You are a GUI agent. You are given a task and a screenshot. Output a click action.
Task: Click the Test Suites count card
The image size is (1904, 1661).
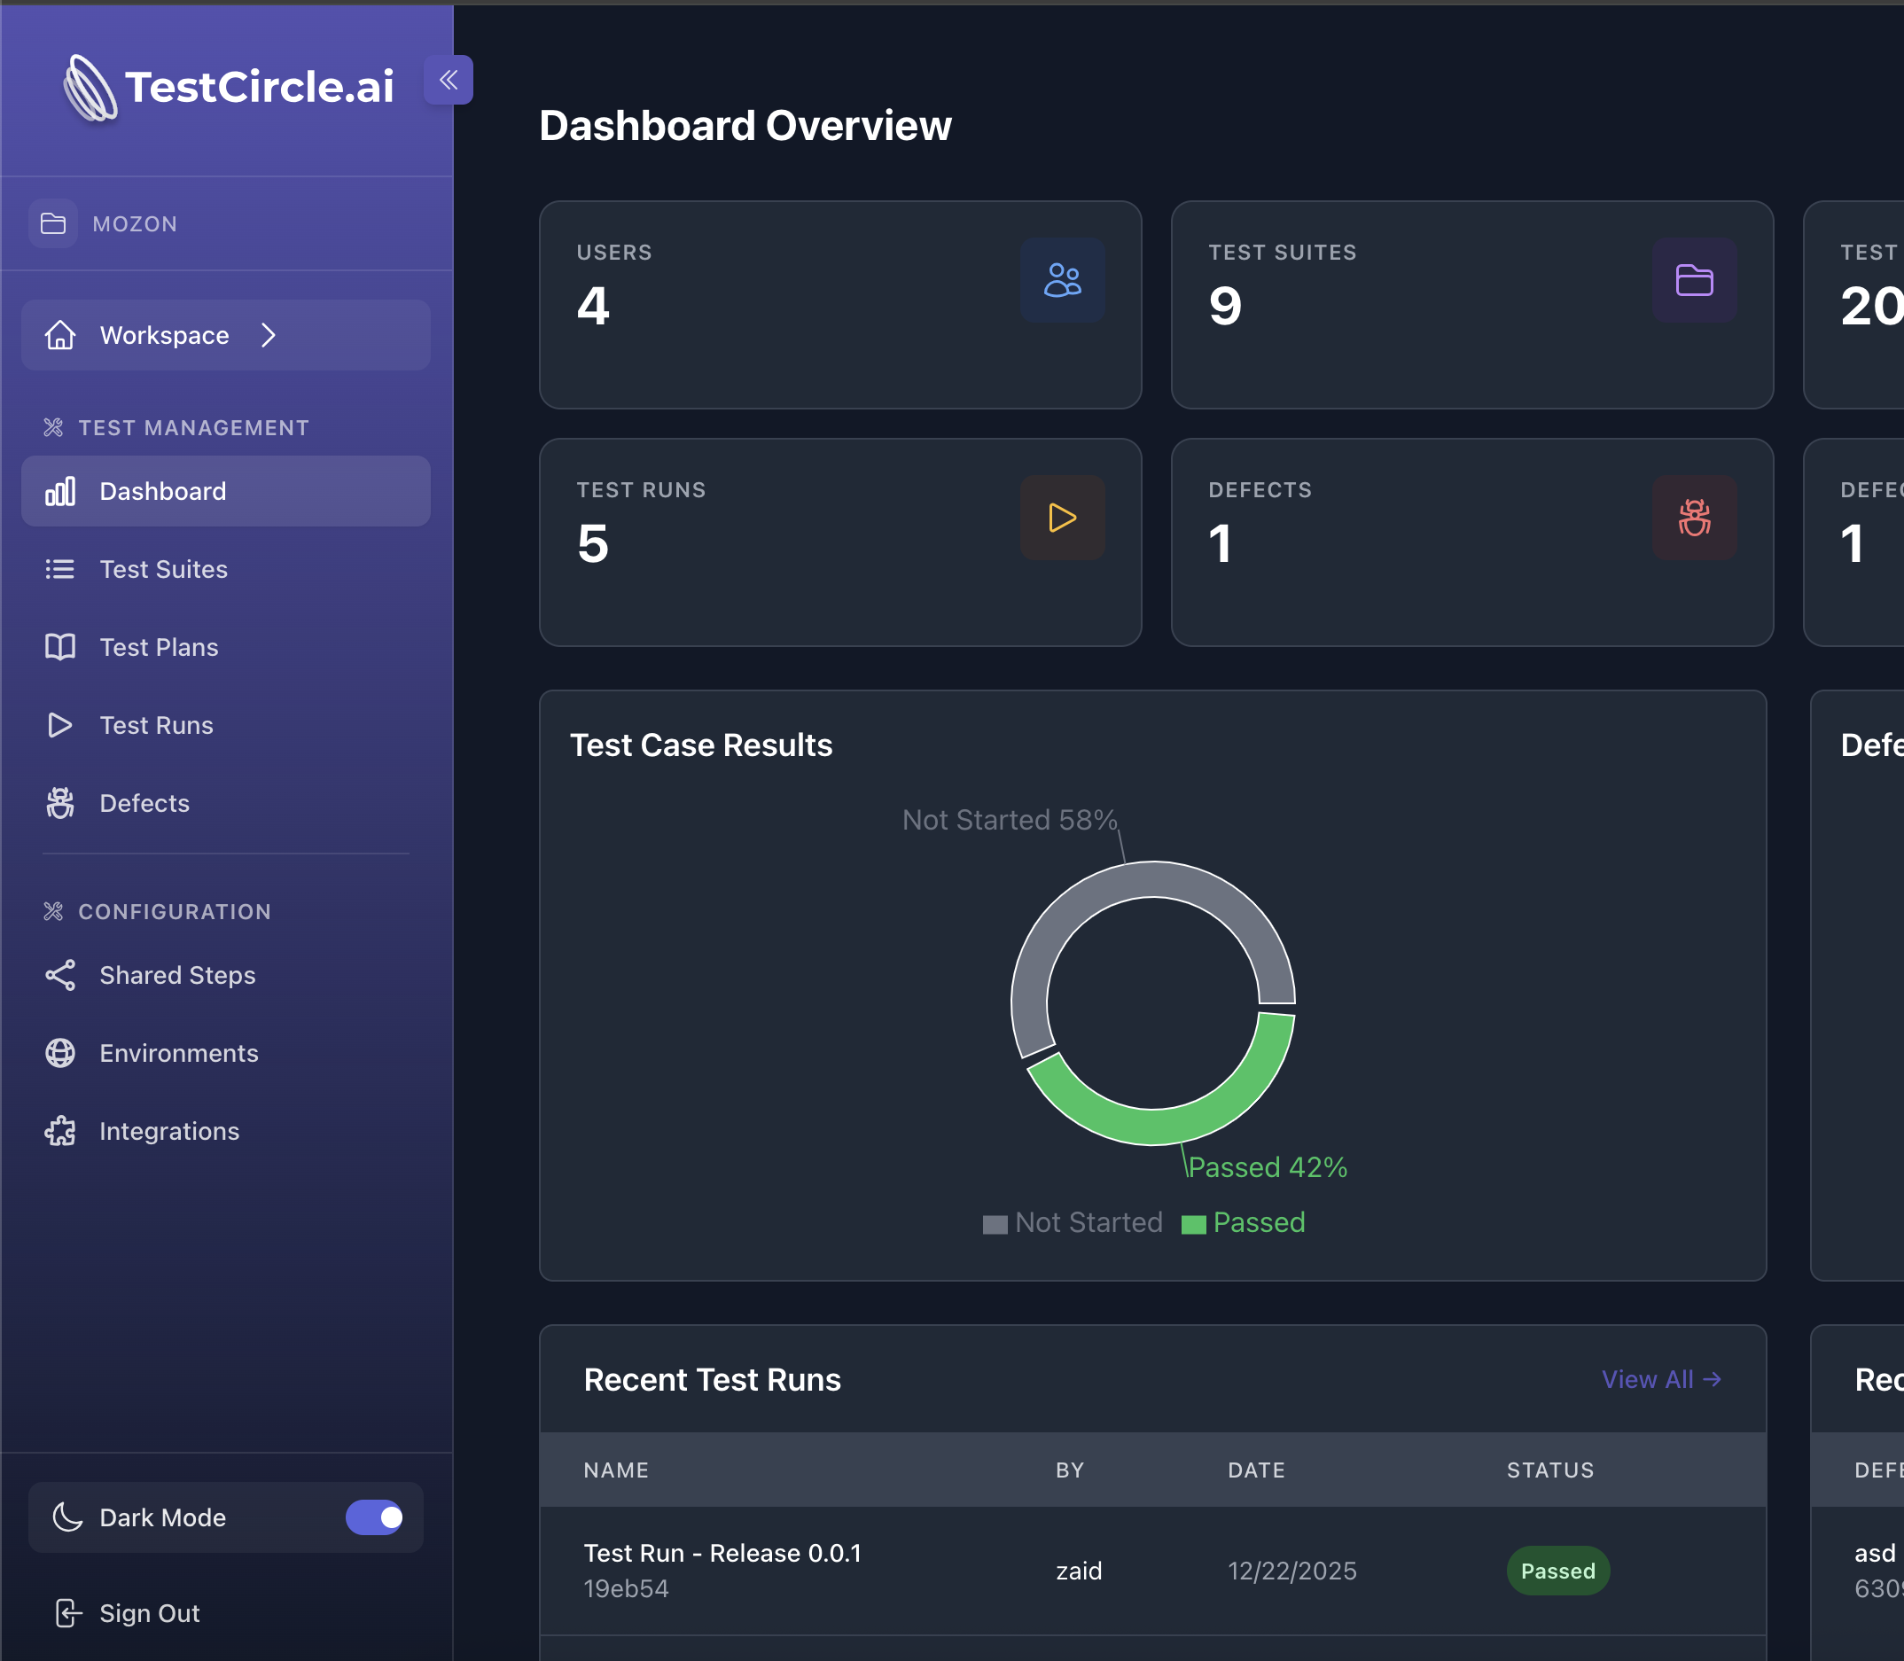click(1472, 305)
